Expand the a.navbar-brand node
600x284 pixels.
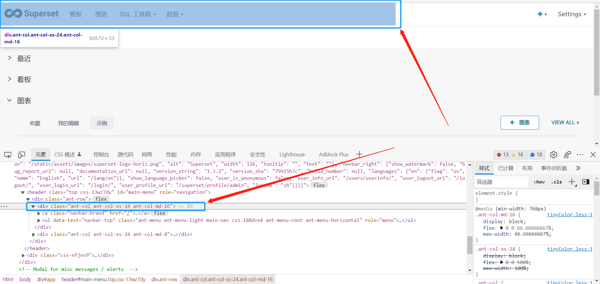point(39,213)
